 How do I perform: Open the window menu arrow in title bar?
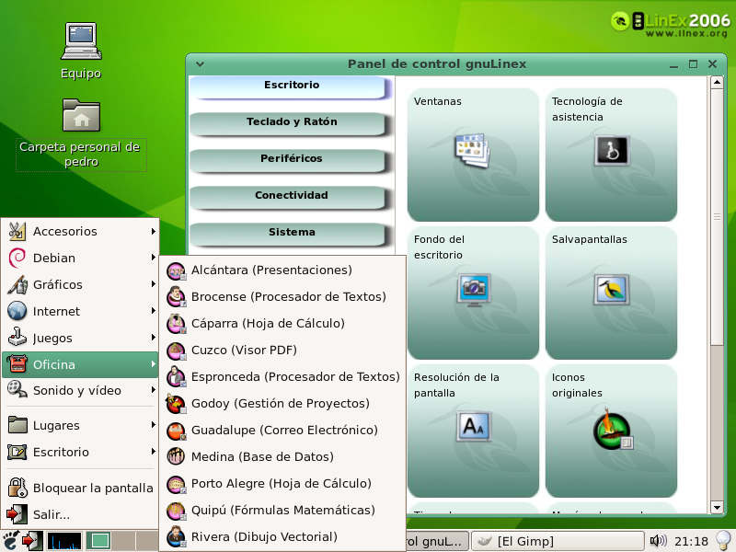point(200,64)
